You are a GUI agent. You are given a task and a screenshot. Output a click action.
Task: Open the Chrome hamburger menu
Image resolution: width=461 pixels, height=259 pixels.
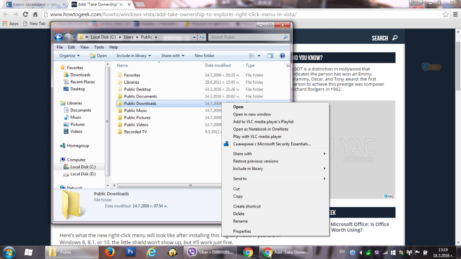pyautogui.click(x=455, y=14)
